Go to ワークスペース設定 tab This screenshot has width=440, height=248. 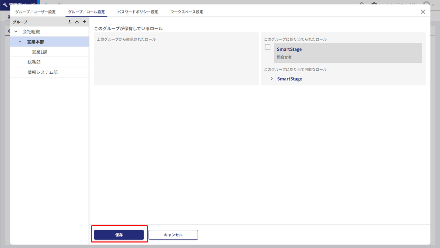tap(186, 12)
